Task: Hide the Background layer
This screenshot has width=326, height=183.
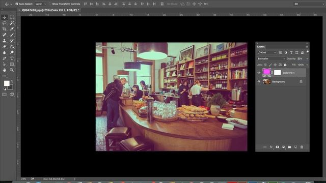Action: (259, 81)
